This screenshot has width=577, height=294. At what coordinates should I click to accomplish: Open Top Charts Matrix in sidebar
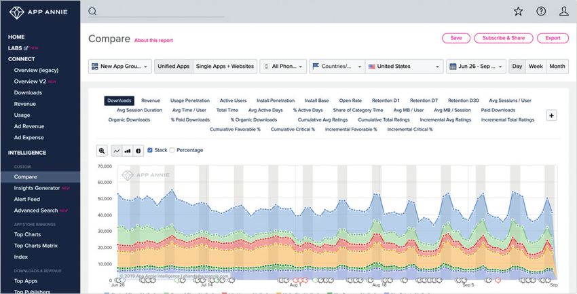36,246
